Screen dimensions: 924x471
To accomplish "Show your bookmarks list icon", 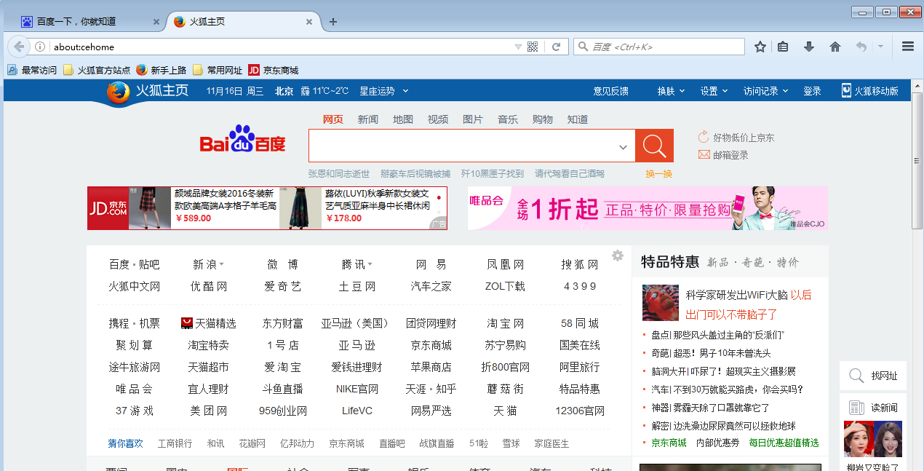I will (783, 47).
